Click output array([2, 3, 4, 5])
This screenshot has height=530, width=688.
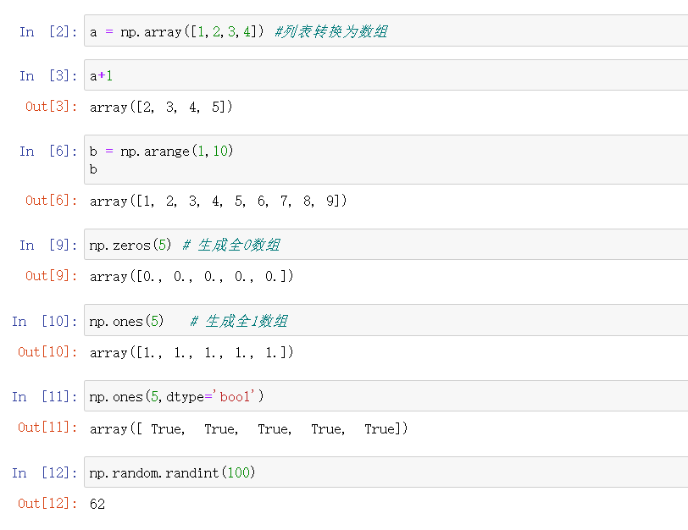(x=161, y=107)
